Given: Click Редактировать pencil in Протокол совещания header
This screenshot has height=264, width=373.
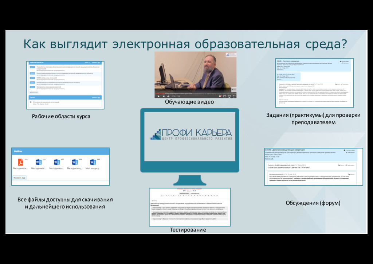Looking at the screenshot, I should pos(345,63).
